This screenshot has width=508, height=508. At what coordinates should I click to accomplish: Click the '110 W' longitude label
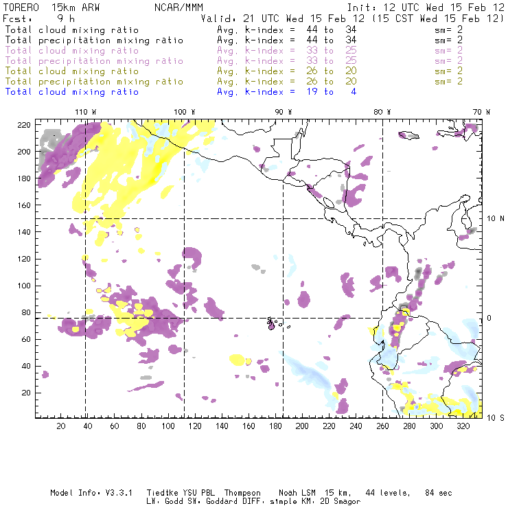[x=86, y=112]
